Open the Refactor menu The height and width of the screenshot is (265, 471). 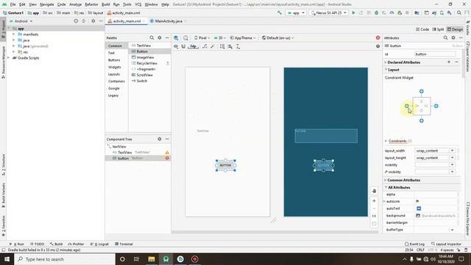pos(91,4)
